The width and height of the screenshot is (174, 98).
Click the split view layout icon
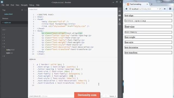pyautogui.click(x=26, y=10)
